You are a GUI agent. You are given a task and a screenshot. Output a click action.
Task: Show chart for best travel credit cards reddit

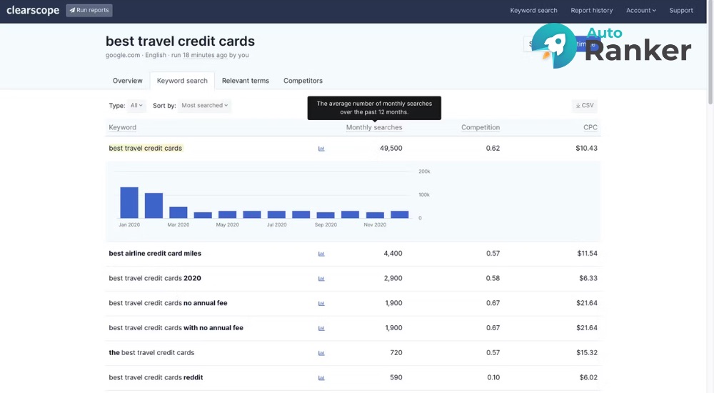[x=321, y=378]
